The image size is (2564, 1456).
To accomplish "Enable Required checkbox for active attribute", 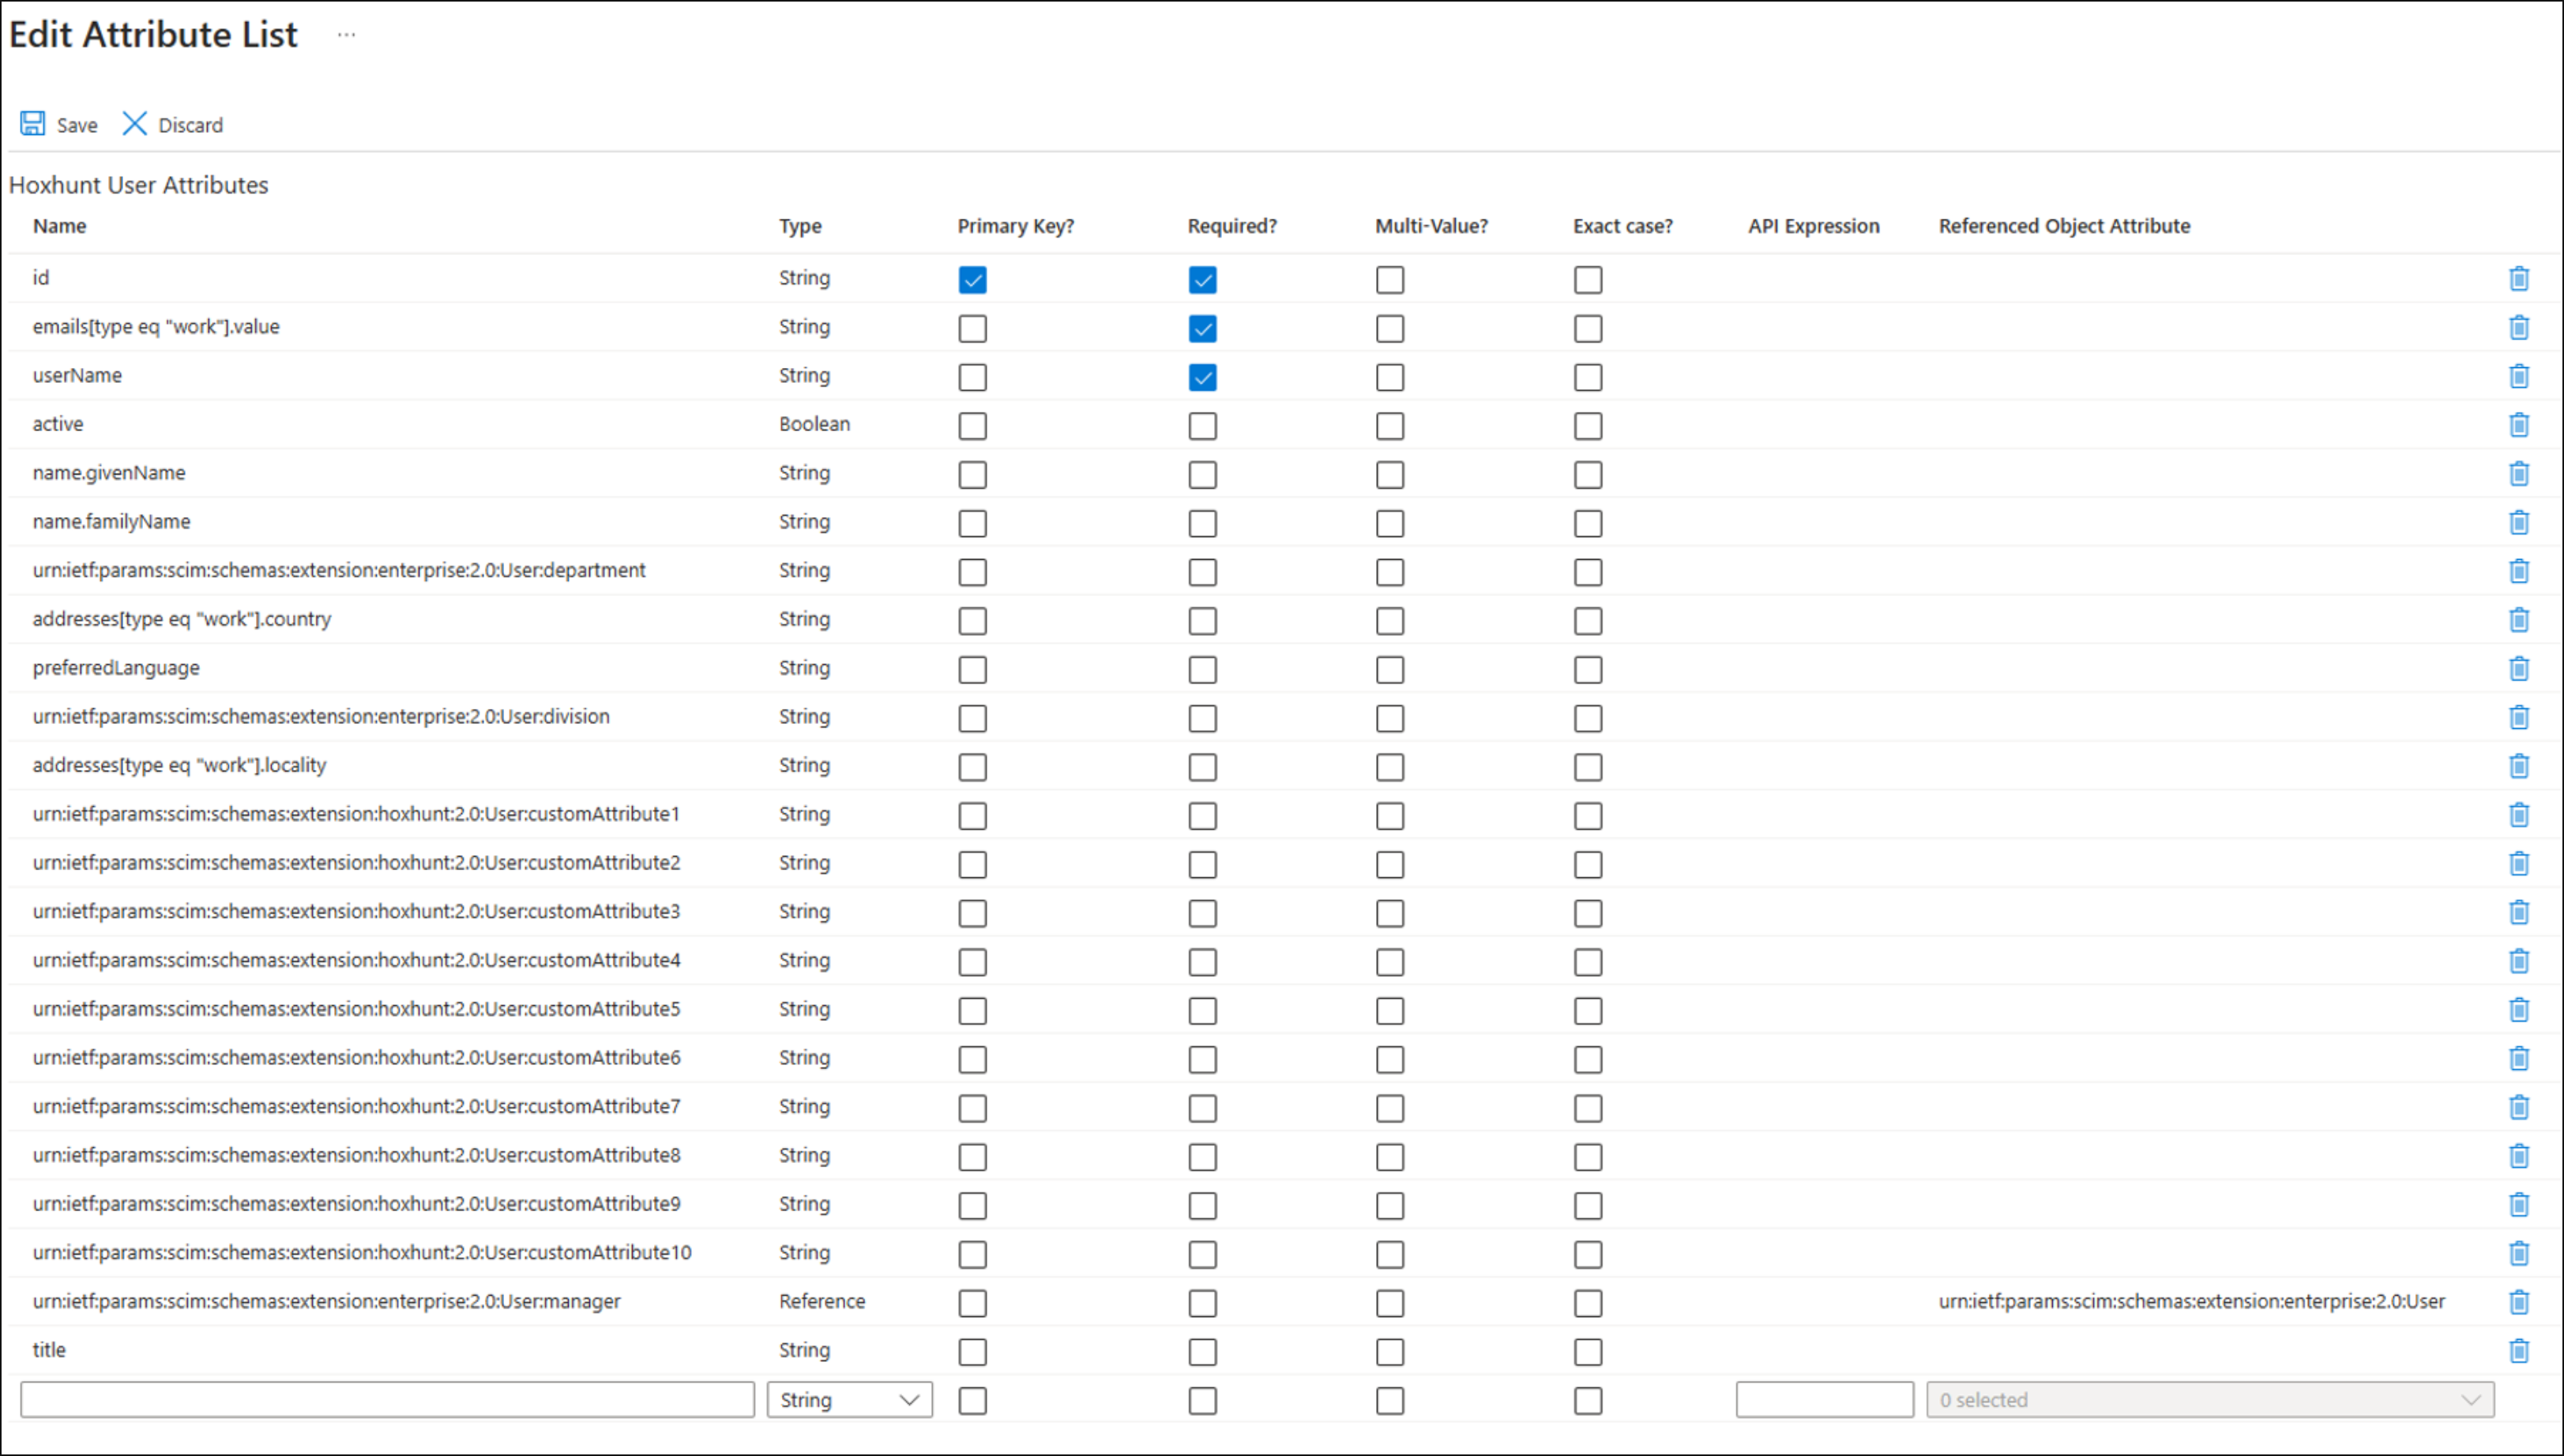I will 1202,426.
